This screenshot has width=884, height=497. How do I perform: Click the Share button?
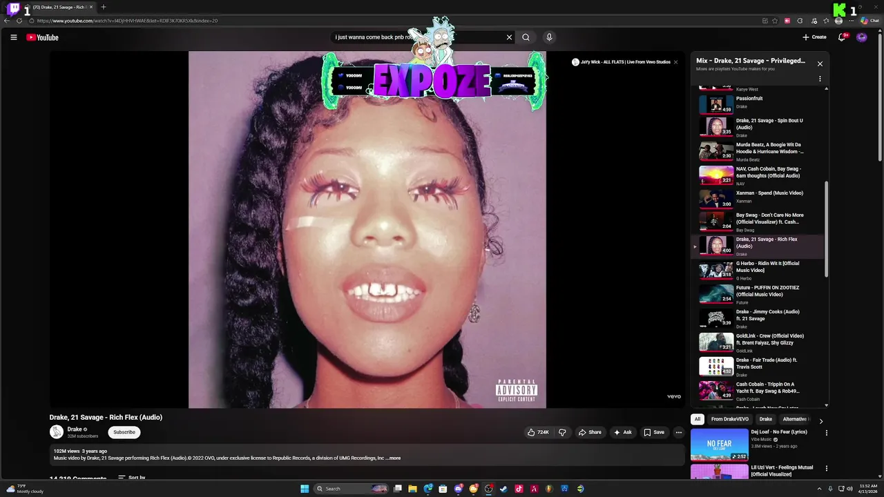(x=590, y=432)
